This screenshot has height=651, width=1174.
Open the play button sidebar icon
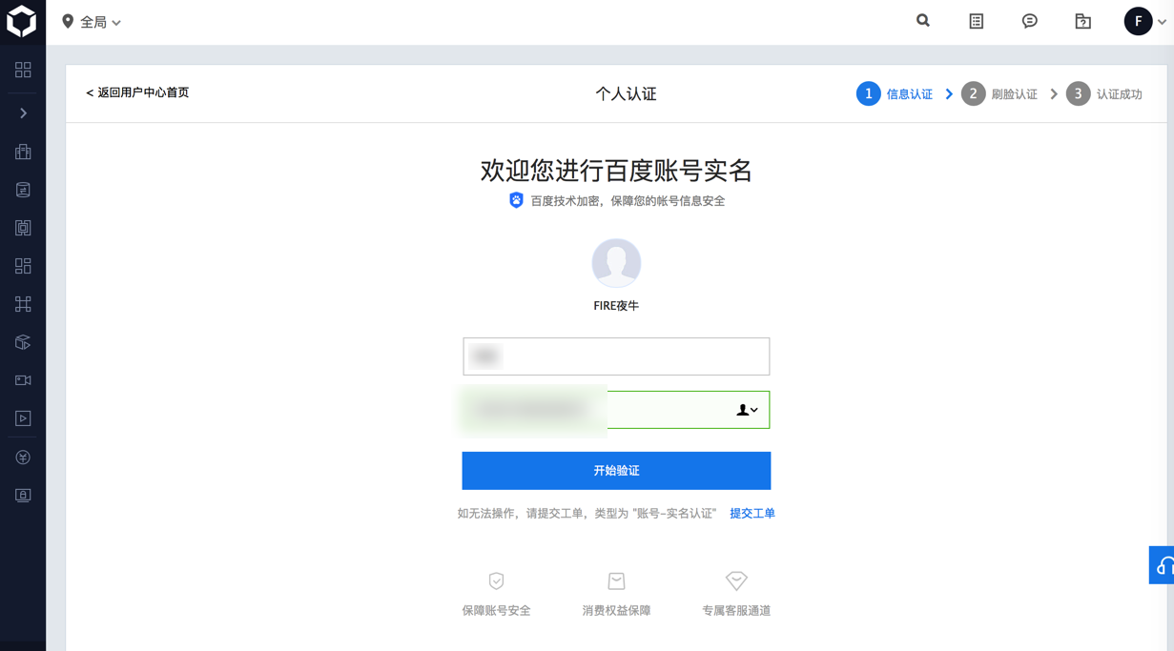click(x=23, y=418)
